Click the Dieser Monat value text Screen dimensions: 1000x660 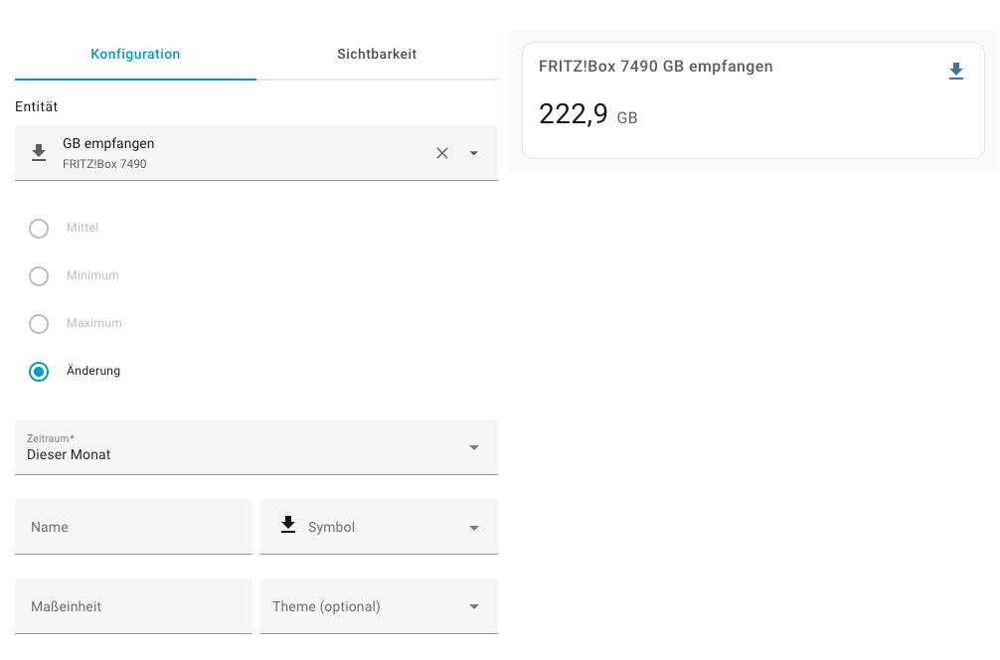70,455
